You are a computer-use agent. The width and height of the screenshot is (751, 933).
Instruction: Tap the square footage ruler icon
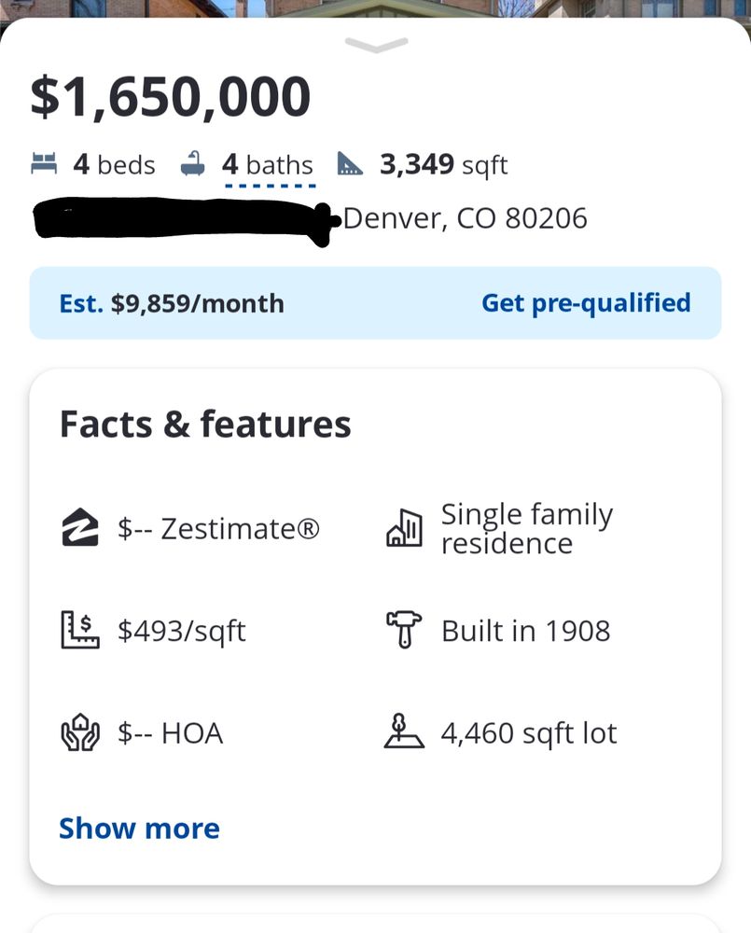coord(350,164)
